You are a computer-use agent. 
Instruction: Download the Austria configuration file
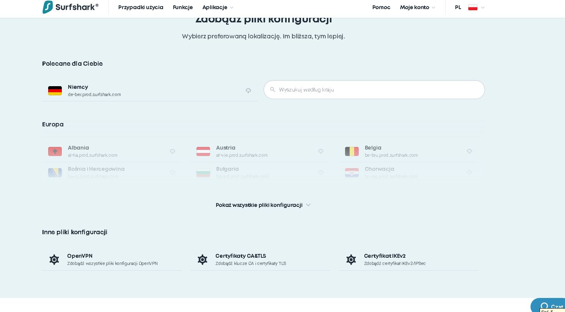(x=321, y=151)
